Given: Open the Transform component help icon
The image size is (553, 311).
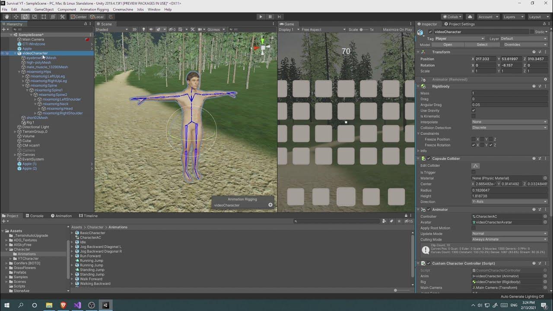Looking at the screenshot, I should pos(534,52).
